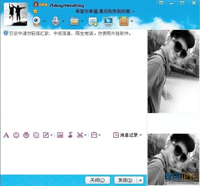
Task: Open remote desktop monitor icon
Action: click(x=108, y=21)
